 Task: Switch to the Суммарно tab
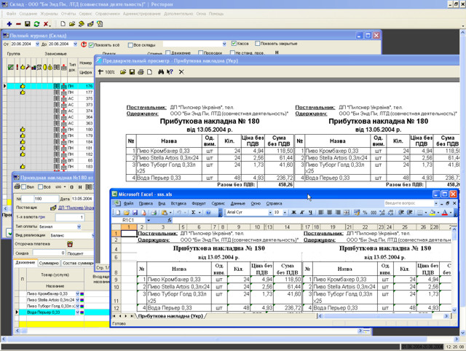[49, 262]
